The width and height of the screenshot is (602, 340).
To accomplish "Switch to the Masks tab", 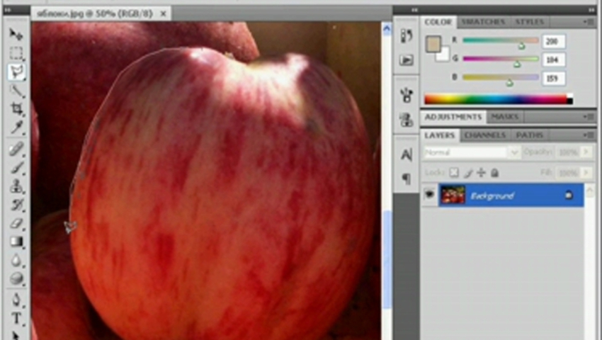I will pyautogui.click(x=505, y=117).
